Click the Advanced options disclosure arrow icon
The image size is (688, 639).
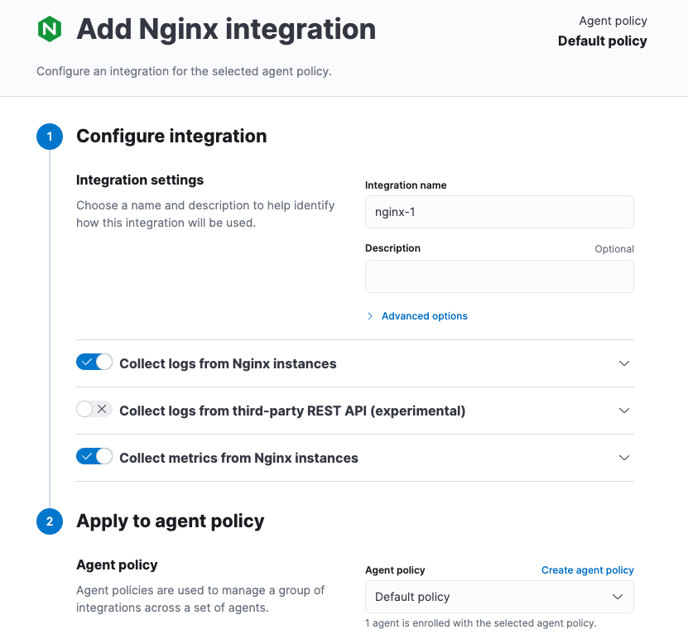pos(369,315)
